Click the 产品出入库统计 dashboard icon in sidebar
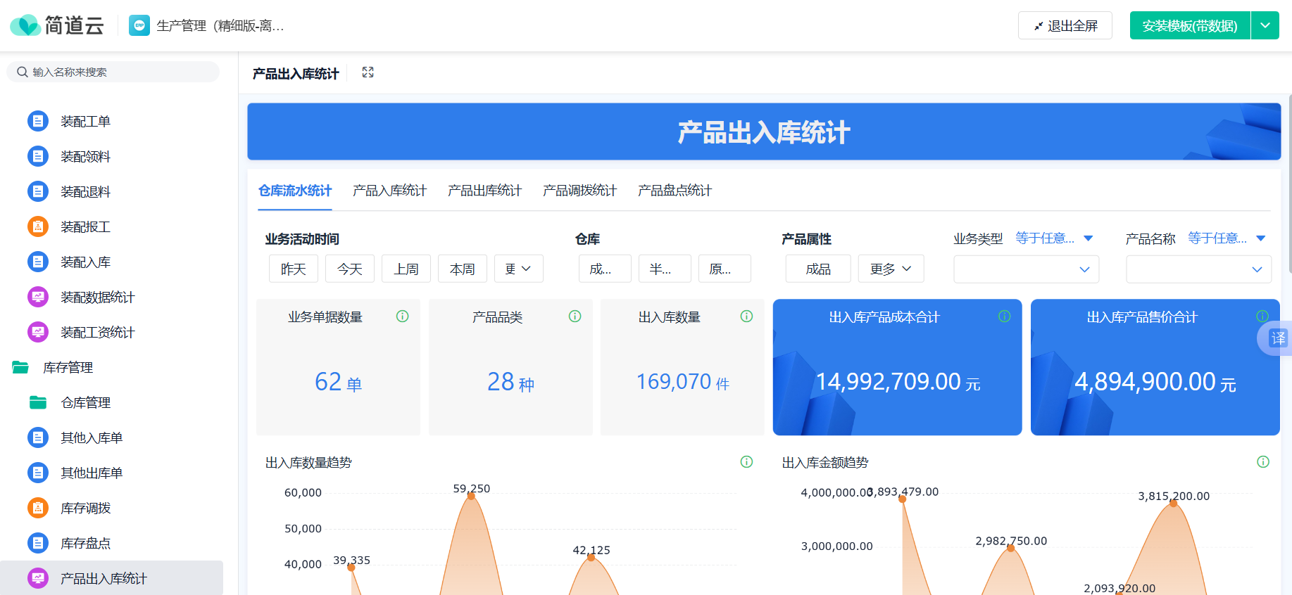The width and height of the screenshot is (1292, 595). click(x=38, y=578)
